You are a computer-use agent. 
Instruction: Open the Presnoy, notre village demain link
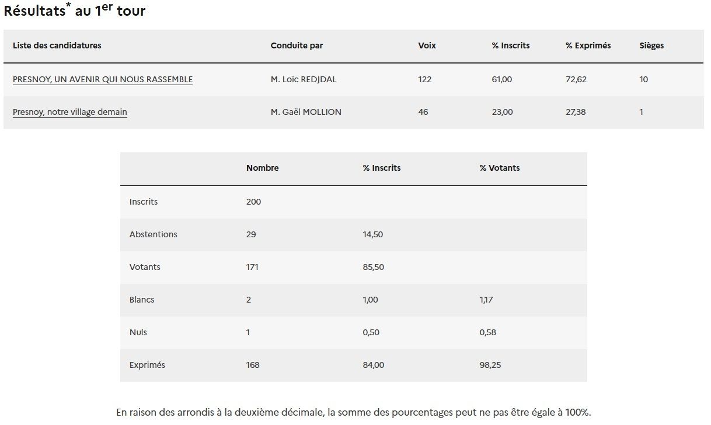70,112
